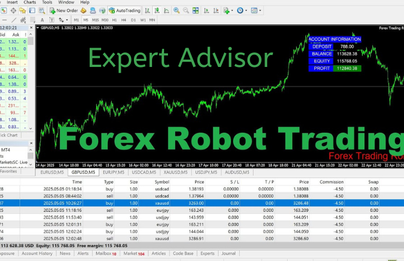
Task: Toggle the Terminal panel toolbar icon
Action: 32,11
